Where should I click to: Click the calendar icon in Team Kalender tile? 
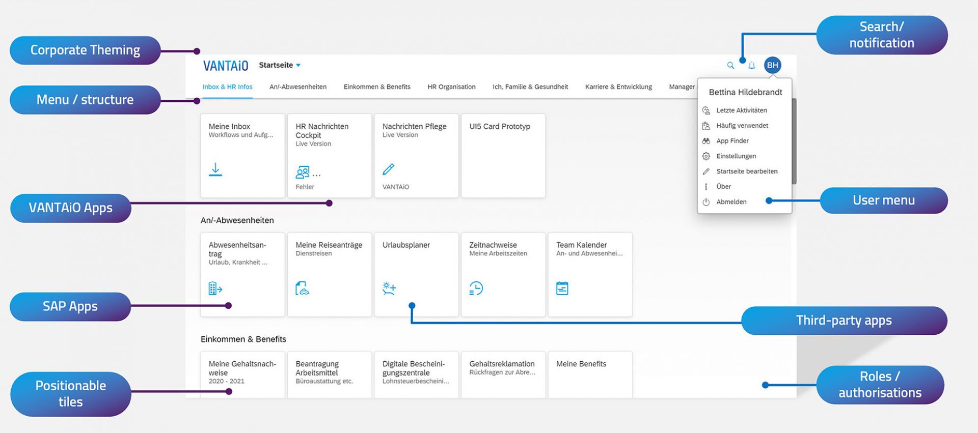pos(562,288)
